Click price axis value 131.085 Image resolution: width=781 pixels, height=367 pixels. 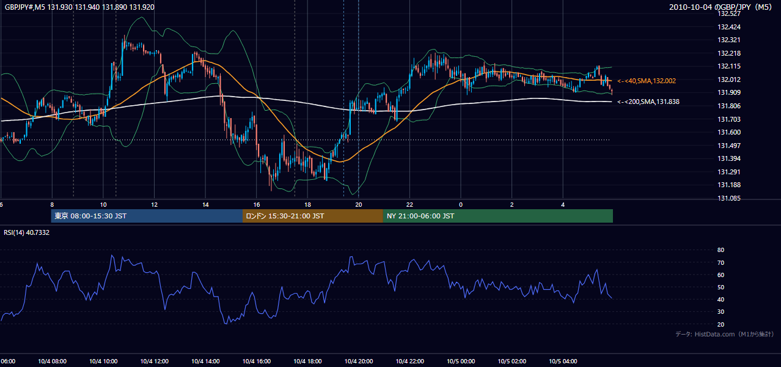728,198
